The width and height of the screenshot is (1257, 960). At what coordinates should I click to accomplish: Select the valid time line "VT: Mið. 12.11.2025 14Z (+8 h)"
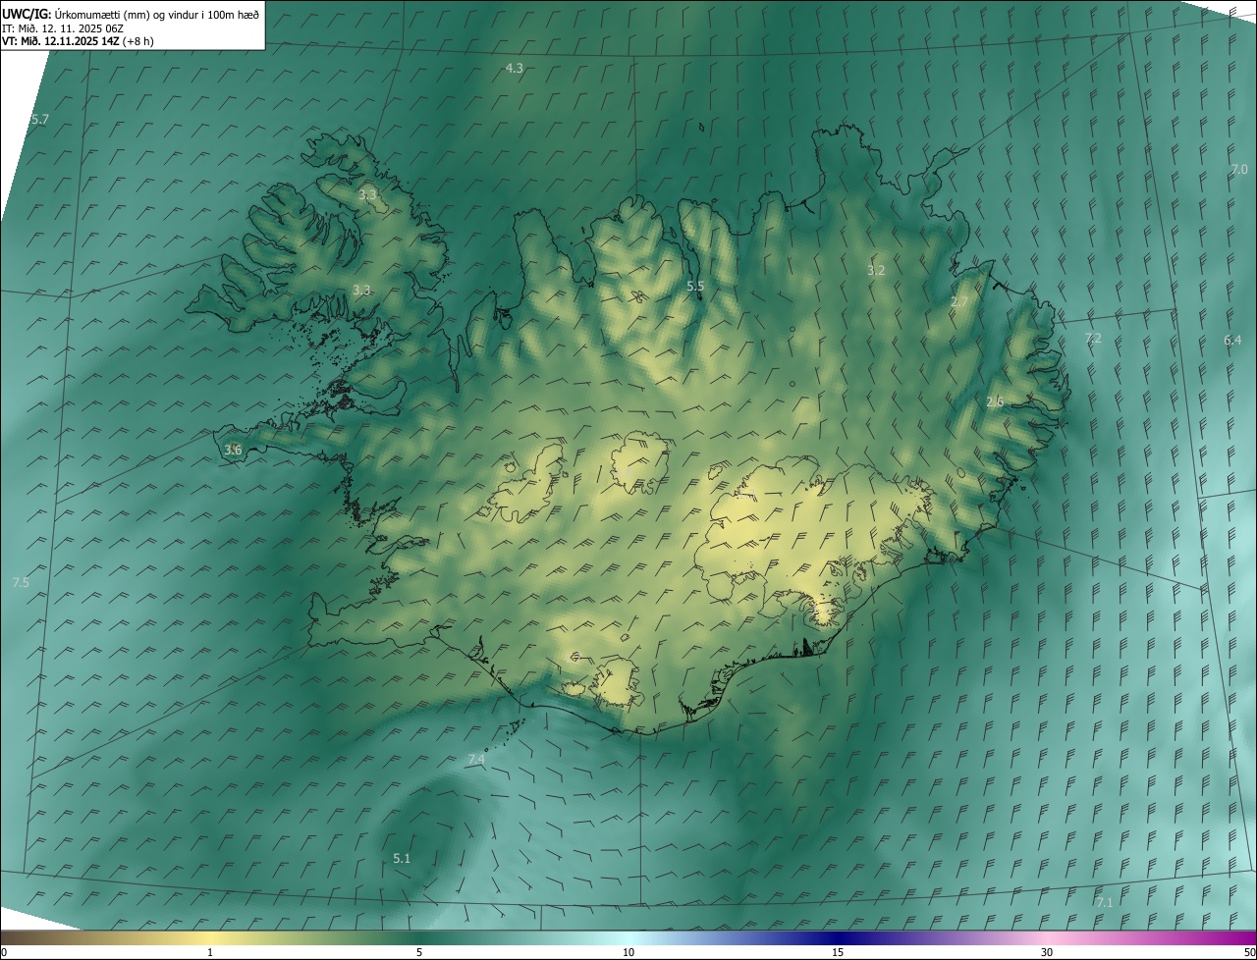pos(78,41)
